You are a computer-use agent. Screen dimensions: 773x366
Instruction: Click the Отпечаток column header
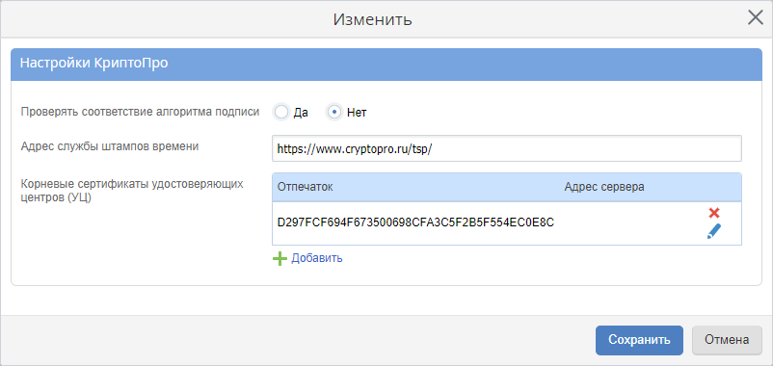tap(306, 187)
